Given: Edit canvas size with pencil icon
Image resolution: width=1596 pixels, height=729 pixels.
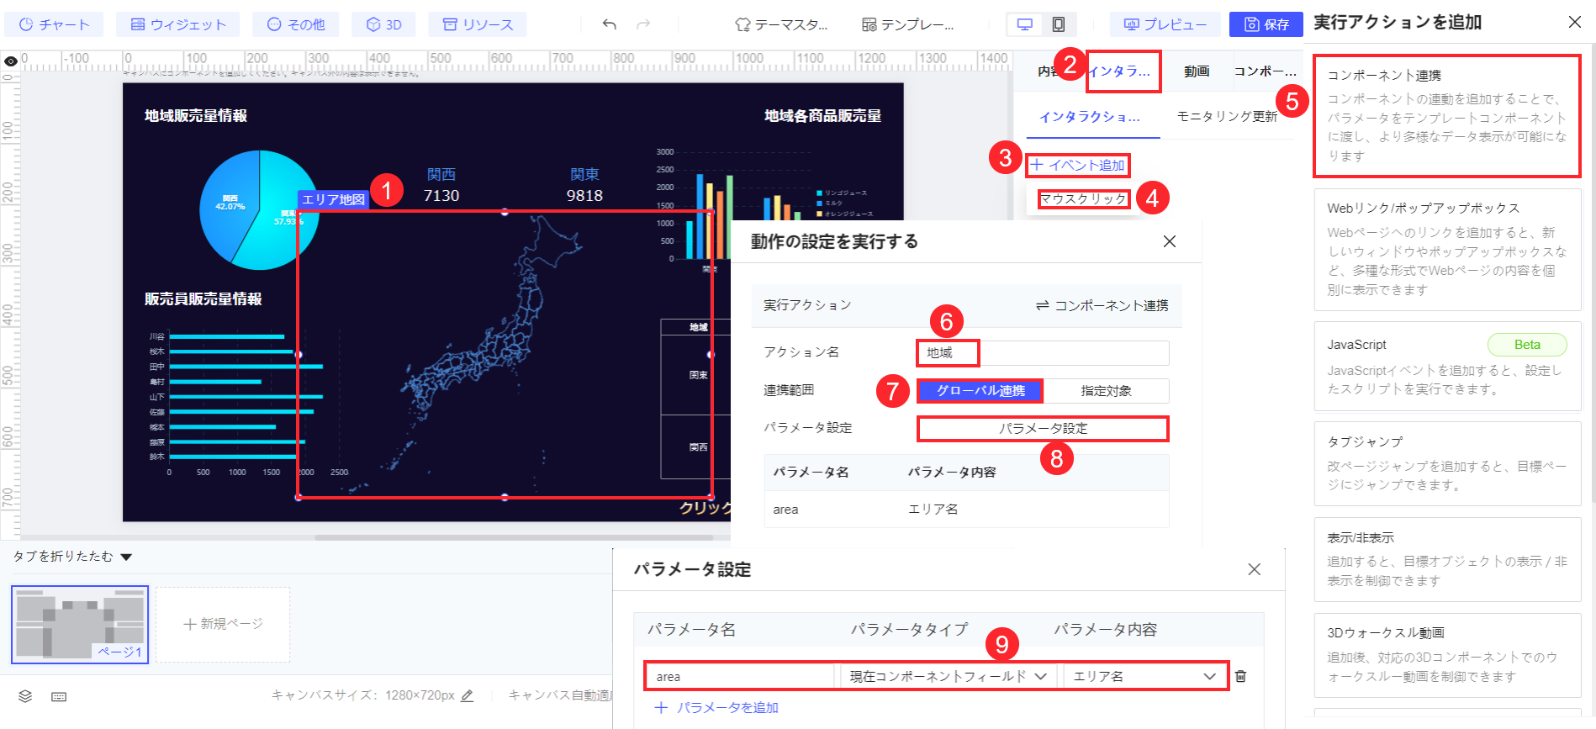Looking at the screenshot, I should point(468,695).
